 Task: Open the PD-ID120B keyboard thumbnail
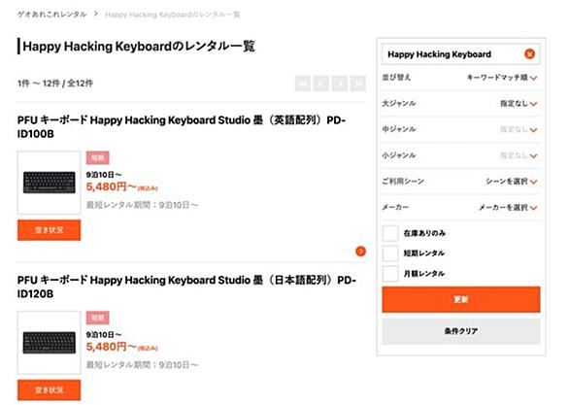coord(49,343)
